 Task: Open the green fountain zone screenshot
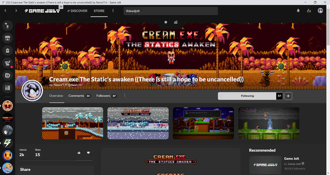click(x=269, y=123)
